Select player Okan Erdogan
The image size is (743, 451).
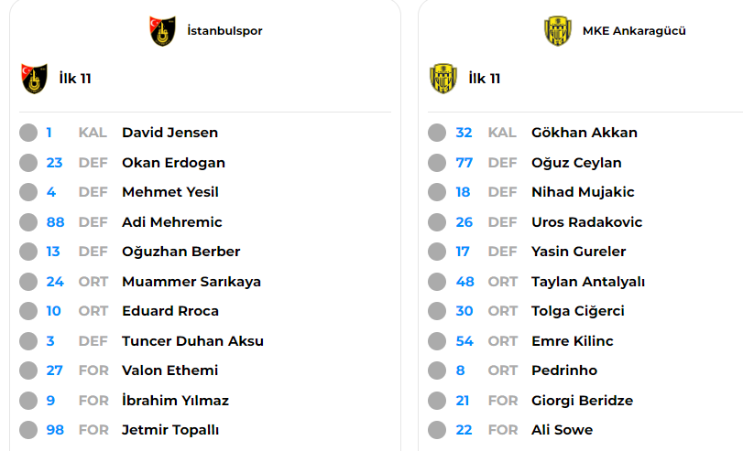pos(173,163)
